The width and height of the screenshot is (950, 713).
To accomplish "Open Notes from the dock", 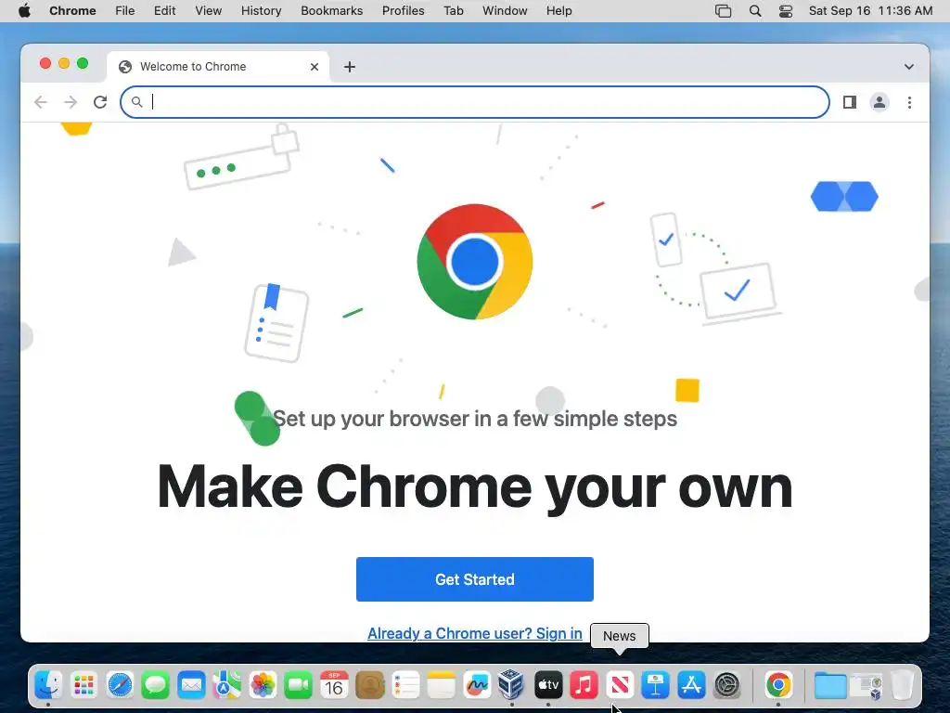I will pos(441,685).
